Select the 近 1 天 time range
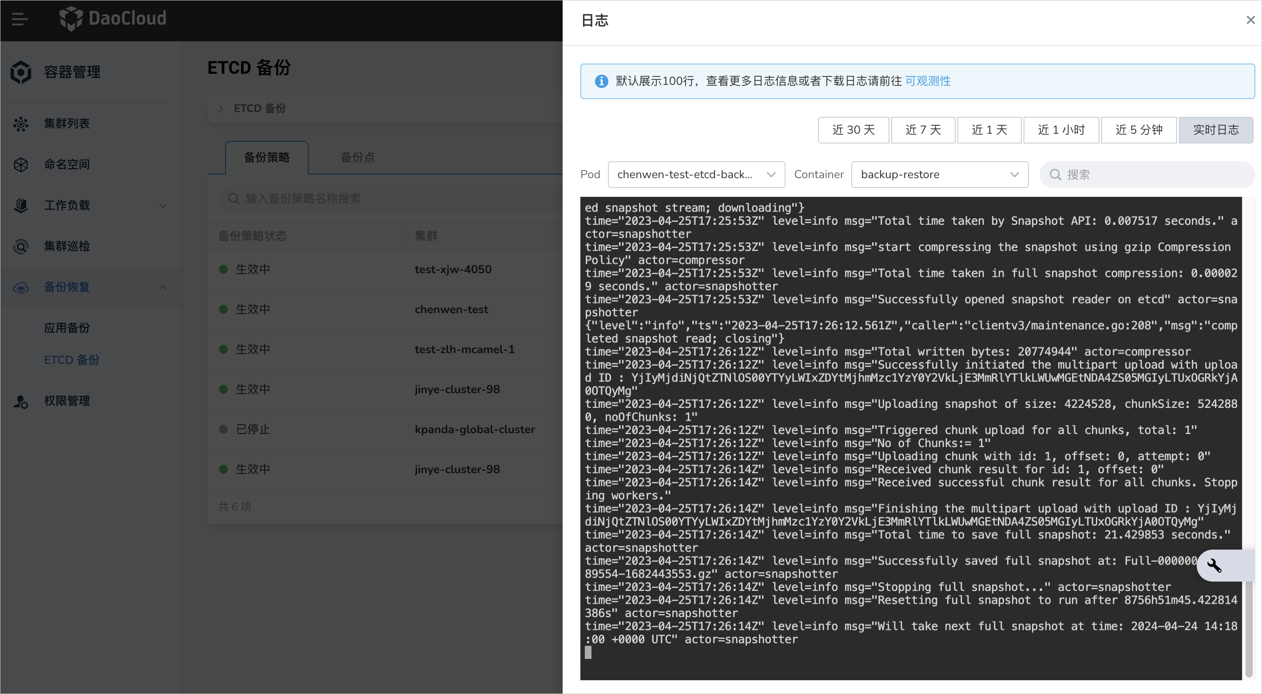Viewport: 1262px width, 694px height. click(989, 130)
